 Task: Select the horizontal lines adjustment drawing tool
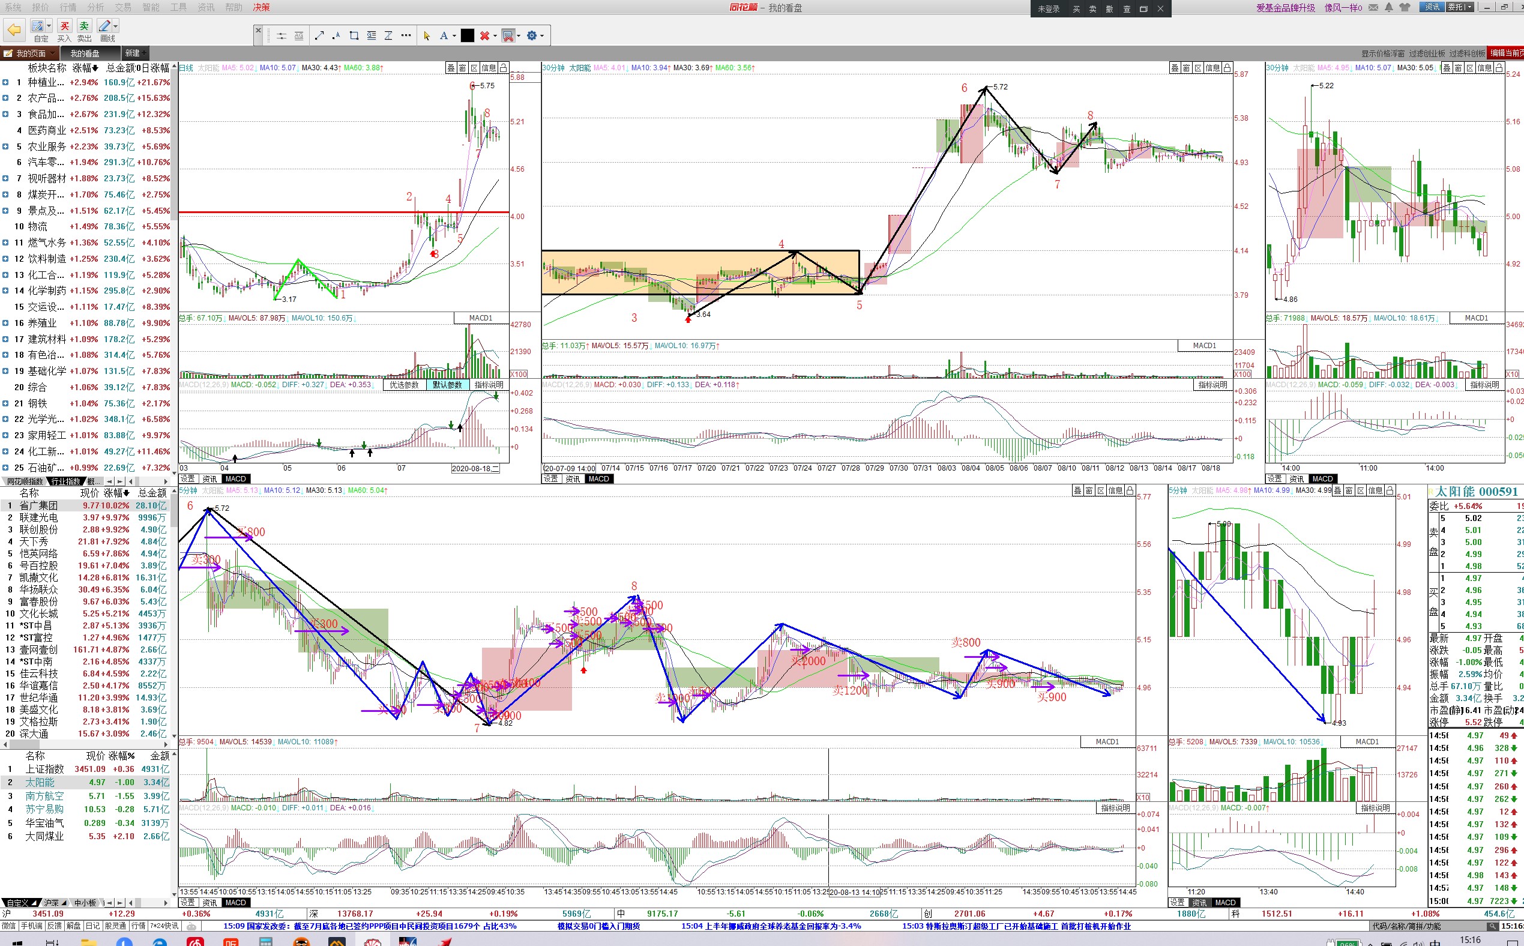click(x=282, y=35)
